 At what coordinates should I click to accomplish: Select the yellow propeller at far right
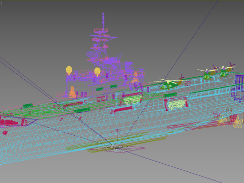[x=238, y=122]
